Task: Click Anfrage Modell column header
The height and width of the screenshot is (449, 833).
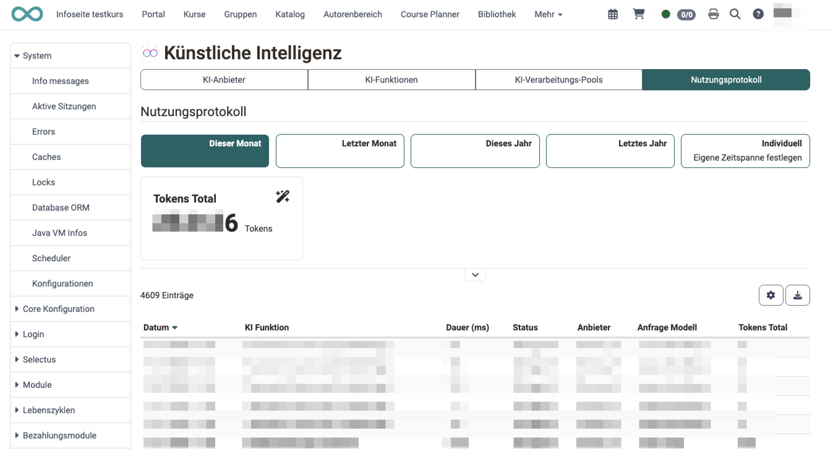Action: [x=667, y=327]
